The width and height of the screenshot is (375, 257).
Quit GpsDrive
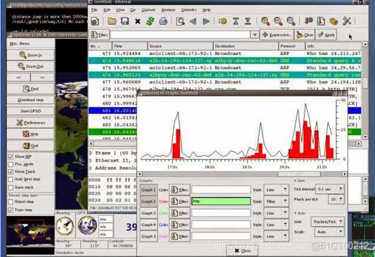pyautogui.click(x=31, y=145)
